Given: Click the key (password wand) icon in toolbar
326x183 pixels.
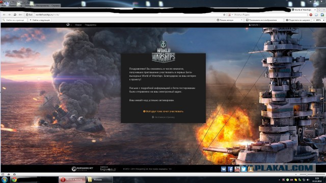Looking at the screenshot, I should click(x=20, y=15).
